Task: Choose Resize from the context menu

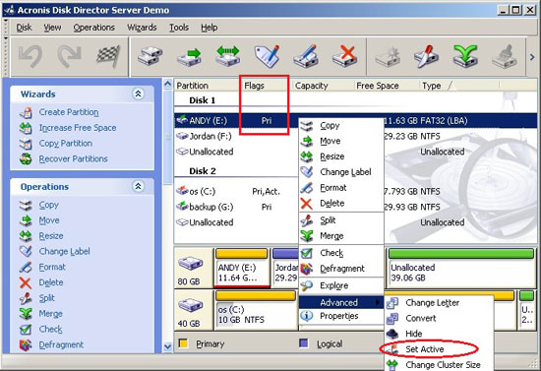Action: (341, 156)
